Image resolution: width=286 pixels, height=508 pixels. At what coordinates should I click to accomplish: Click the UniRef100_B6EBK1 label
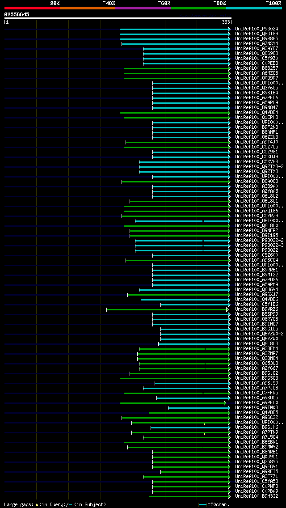(257, 442)
